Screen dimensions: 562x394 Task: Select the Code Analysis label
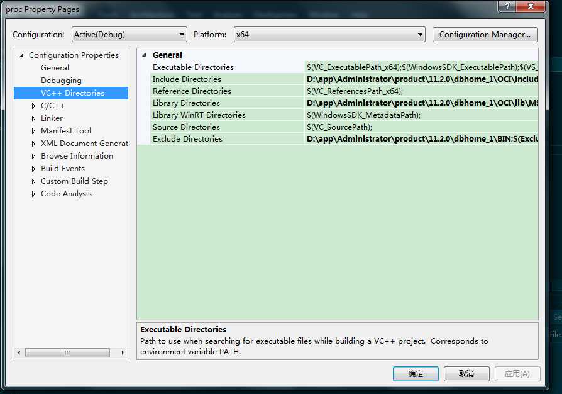[66, 194]
